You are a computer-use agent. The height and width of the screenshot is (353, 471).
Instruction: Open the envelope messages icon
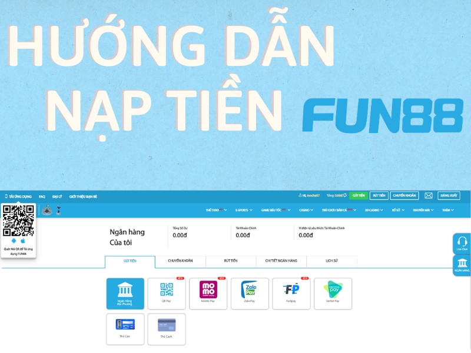tap(429, 196)
